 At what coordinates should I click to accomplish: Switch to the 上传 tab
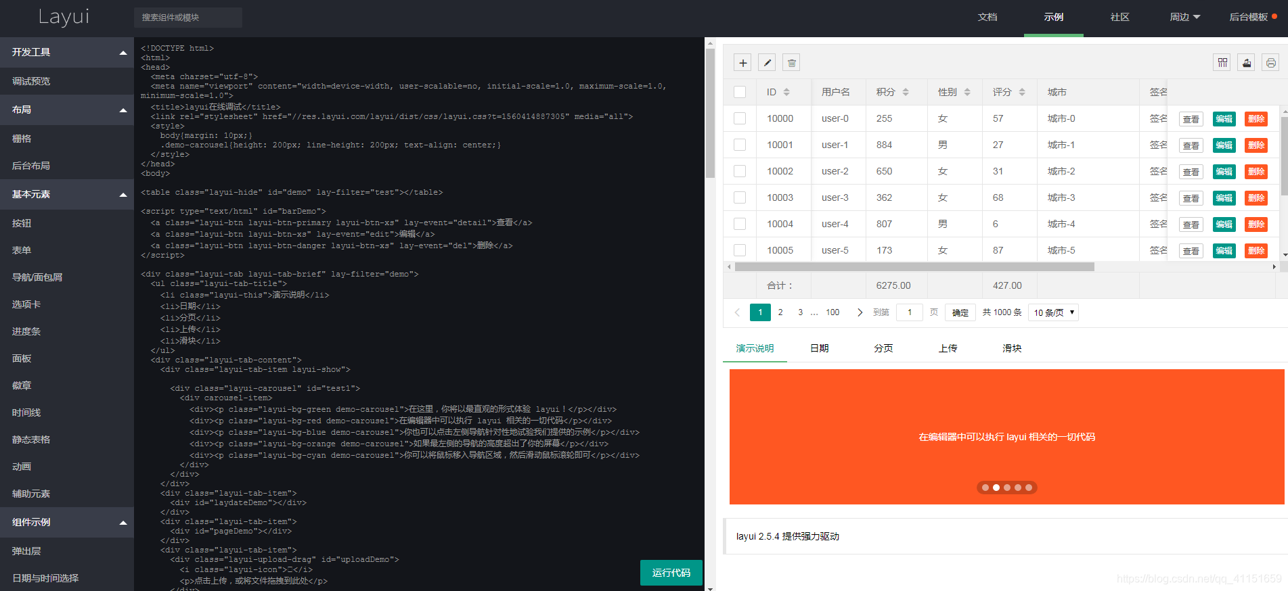point(948,348)
